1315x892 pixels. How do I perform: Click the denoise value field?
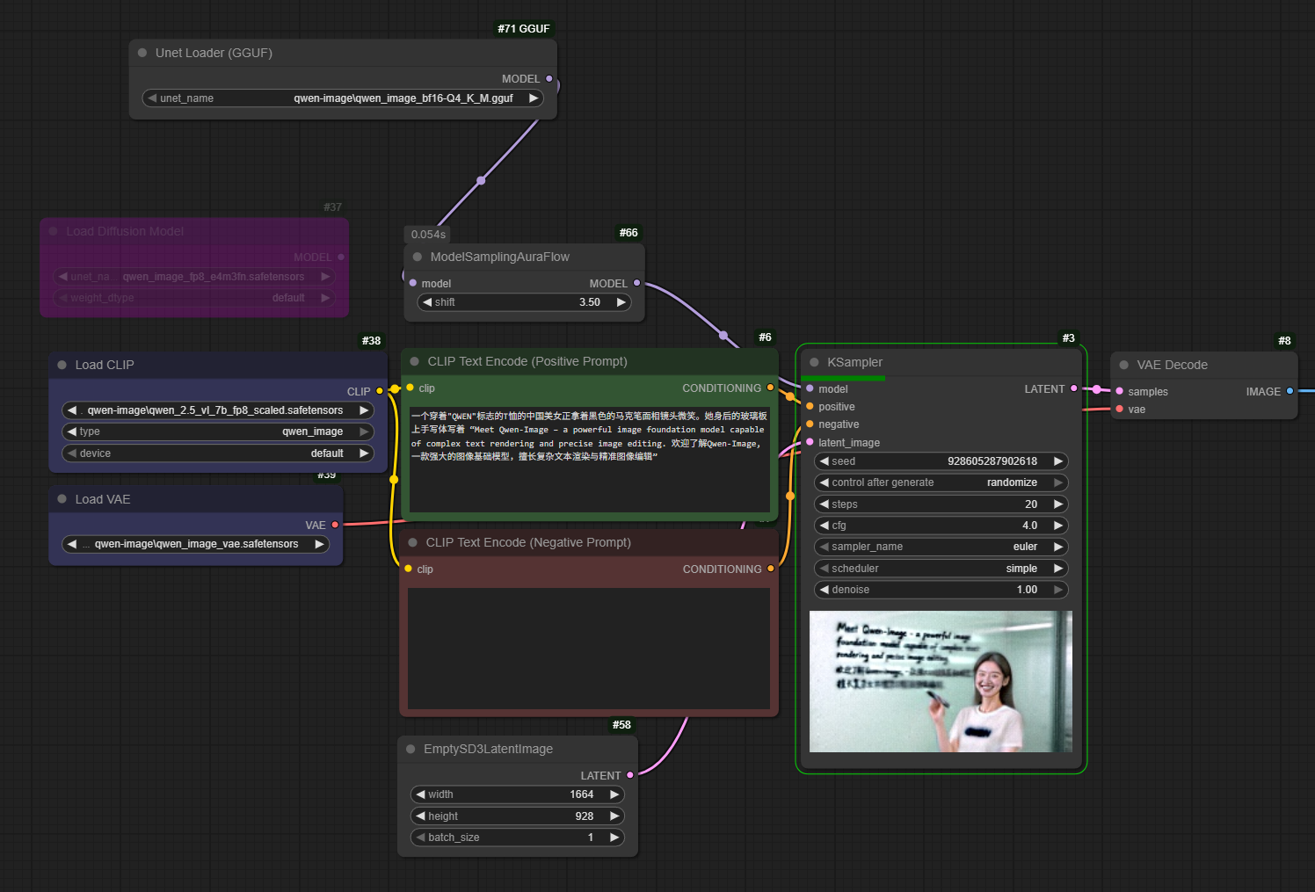pos(941,590)
